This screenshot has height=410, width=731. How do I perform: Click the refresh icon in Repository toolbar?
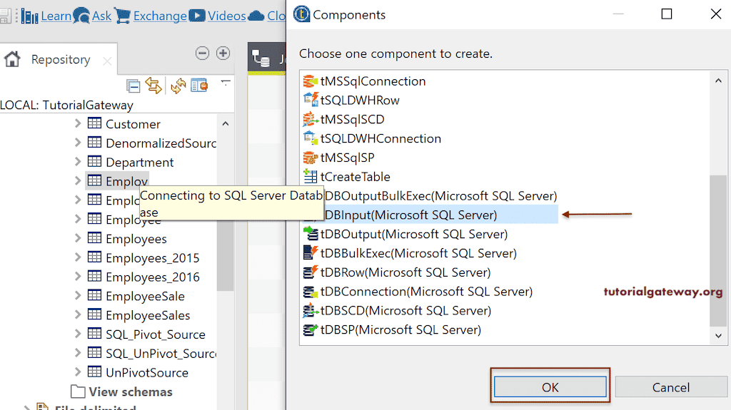178,86
